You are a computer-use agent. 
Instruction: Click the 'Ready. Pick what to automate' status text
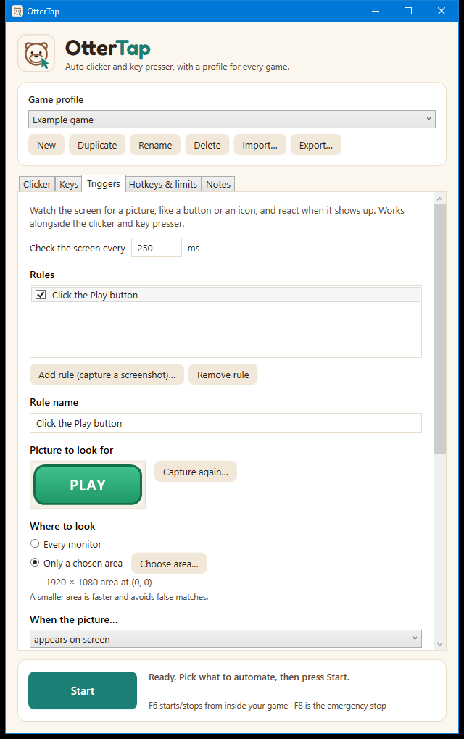(x=249, y=677)
